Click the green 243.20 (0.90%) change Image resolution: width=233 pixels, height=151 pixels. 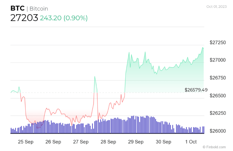(x=64, y=18)
